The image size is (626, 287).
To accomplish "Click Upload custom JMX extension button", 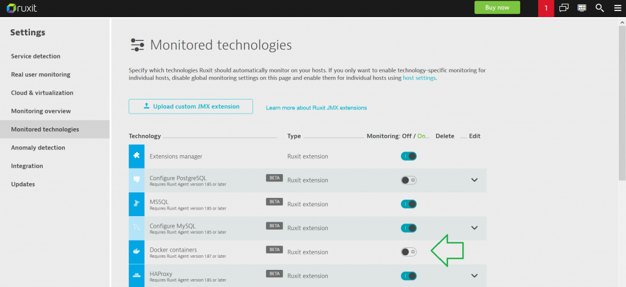I will pyautogui.click(x=191, y=106).
